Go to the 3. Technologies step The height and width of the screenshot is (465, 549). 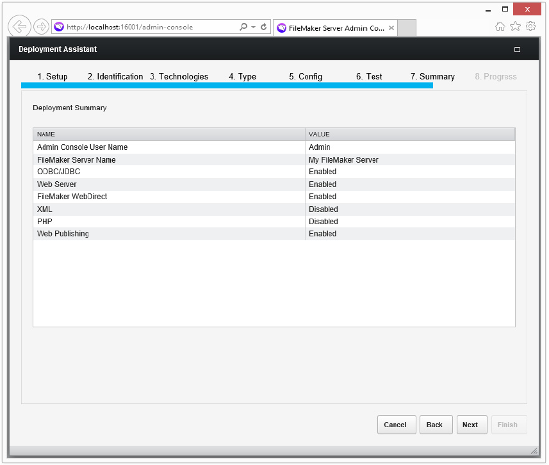point(179,76)
